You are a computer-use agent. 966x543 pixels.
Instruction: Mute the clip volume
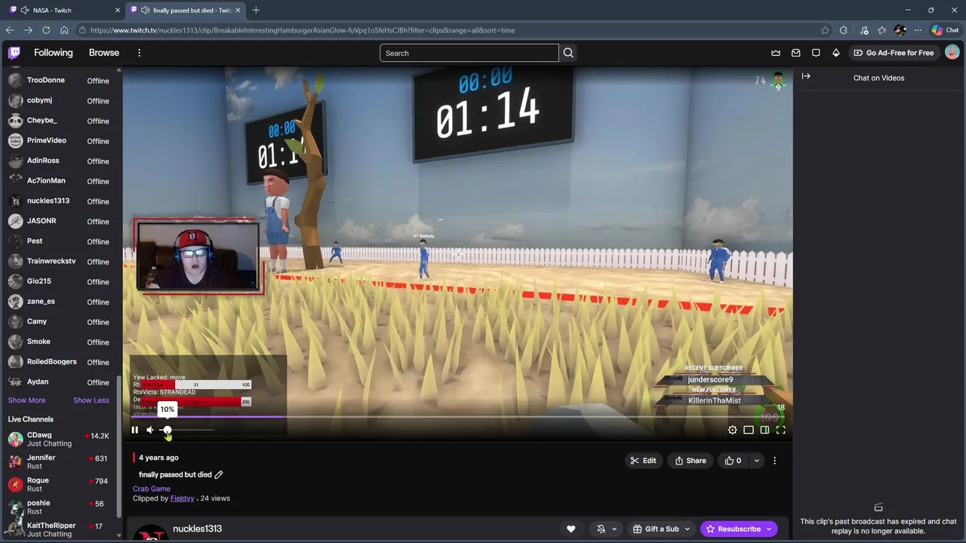150,430
